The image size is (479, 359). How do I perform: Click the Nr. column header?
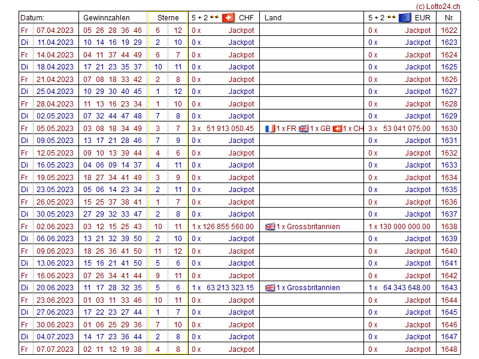coord(449,18)
